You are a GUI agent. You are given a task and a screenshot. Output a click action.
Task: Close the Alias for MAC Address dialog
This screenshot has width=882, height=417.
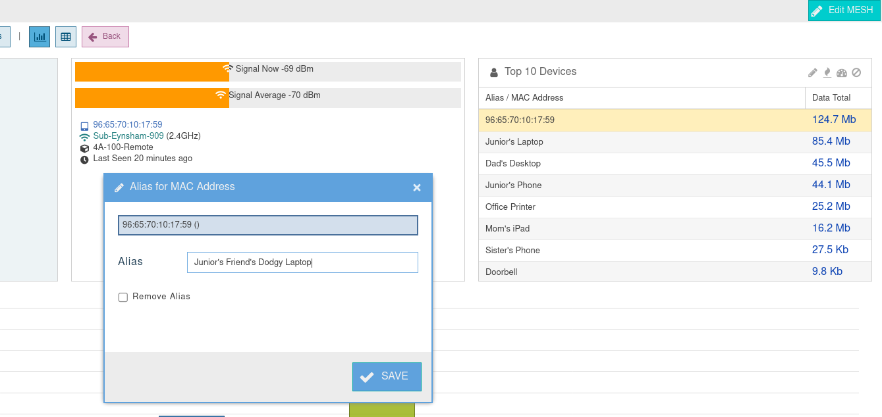point(416,187)
